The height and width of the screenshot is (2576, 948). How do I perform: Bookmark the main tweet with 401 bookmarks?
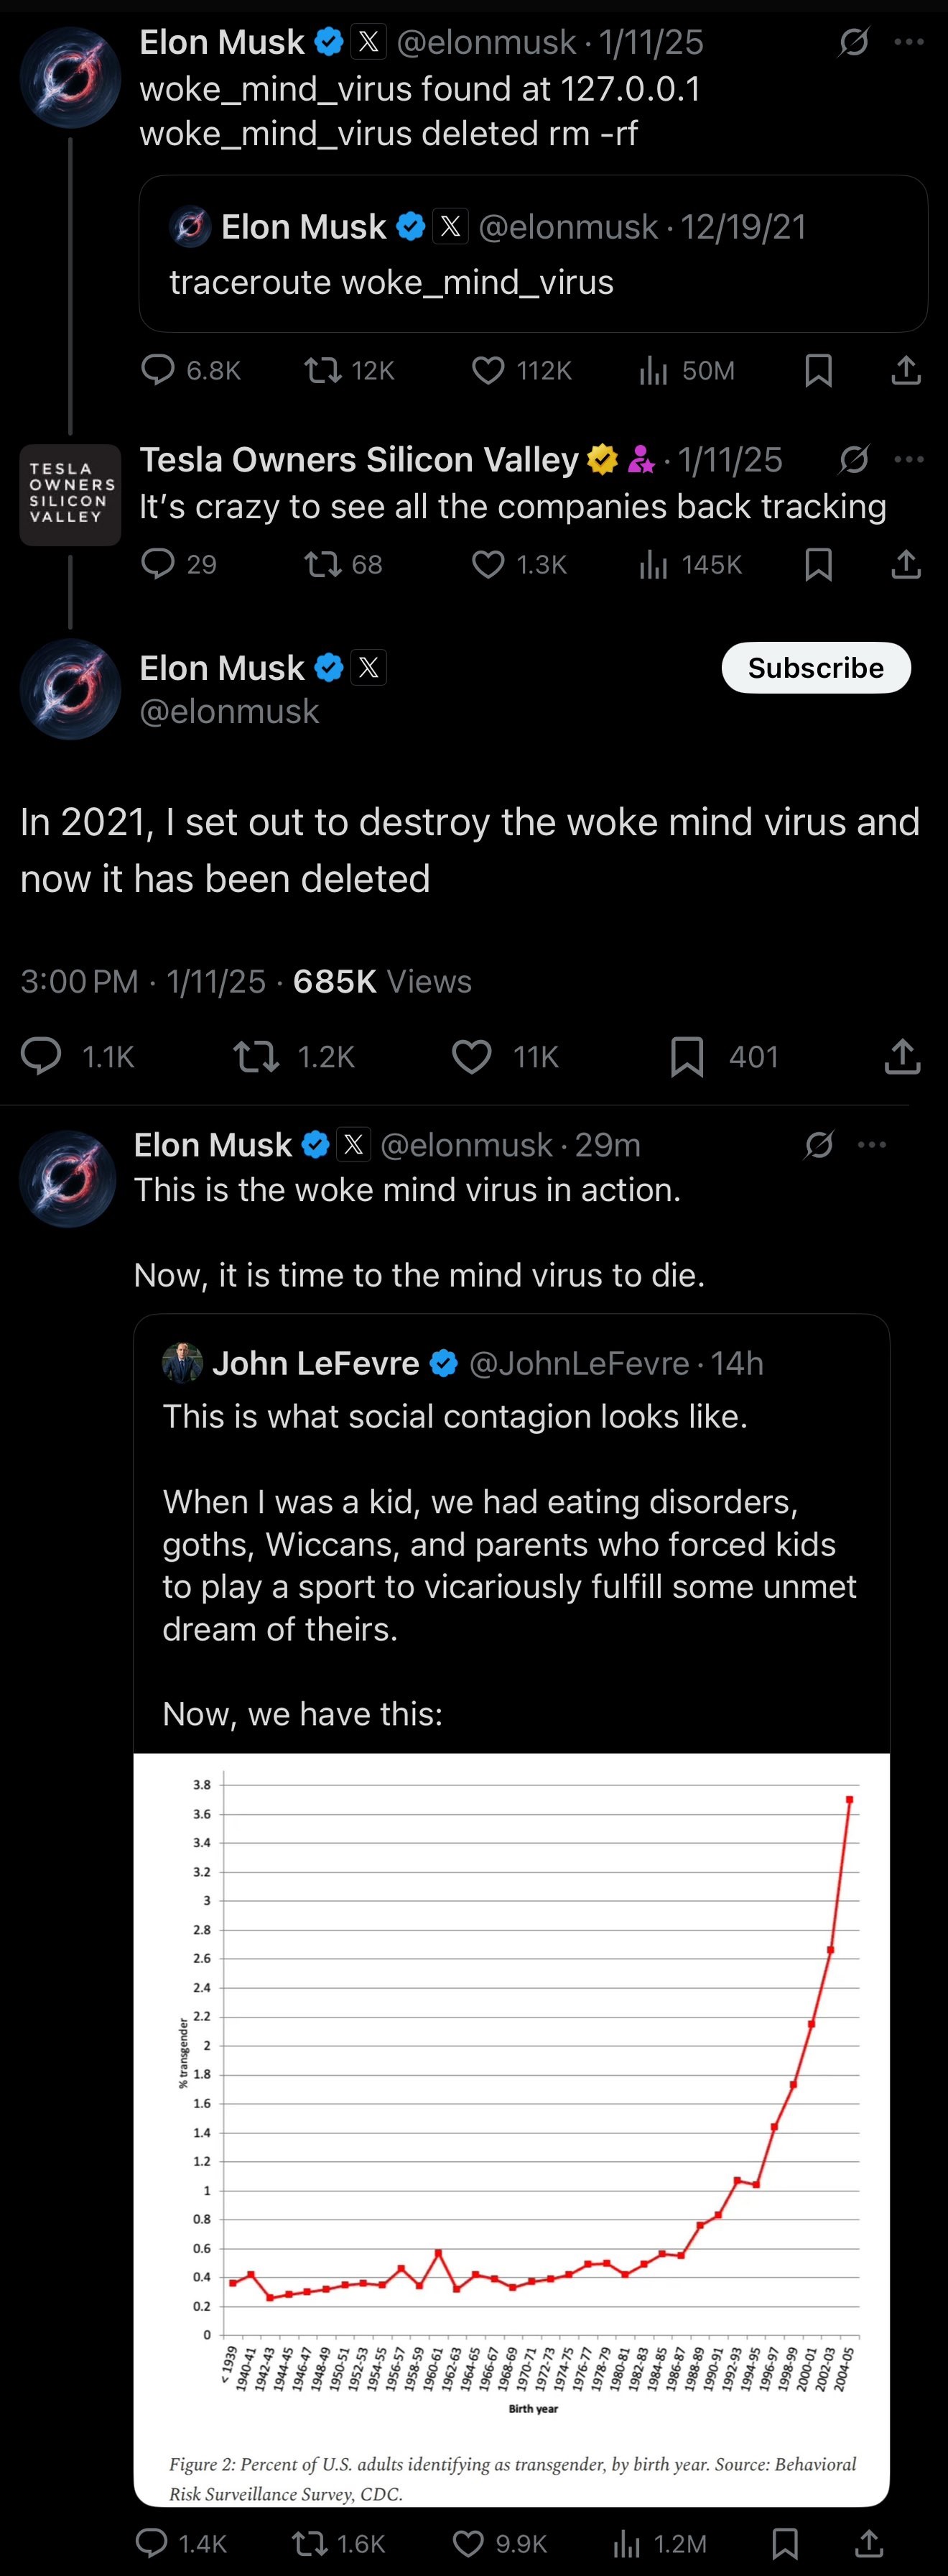pyautogui.click(x=687, y=1056)
